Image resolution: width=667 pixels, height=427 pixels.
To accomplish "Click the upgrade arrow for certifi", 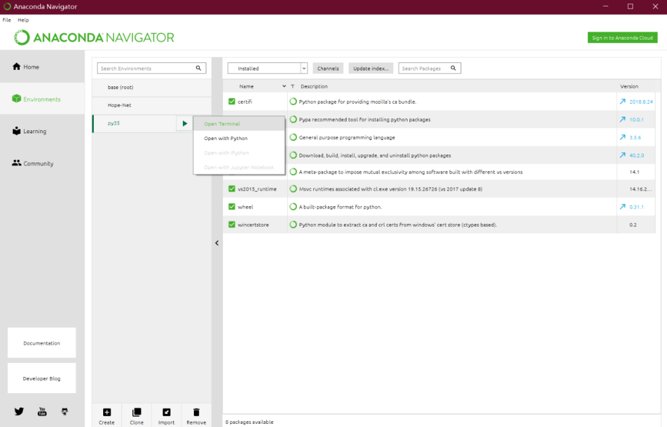I will [623, 102].
